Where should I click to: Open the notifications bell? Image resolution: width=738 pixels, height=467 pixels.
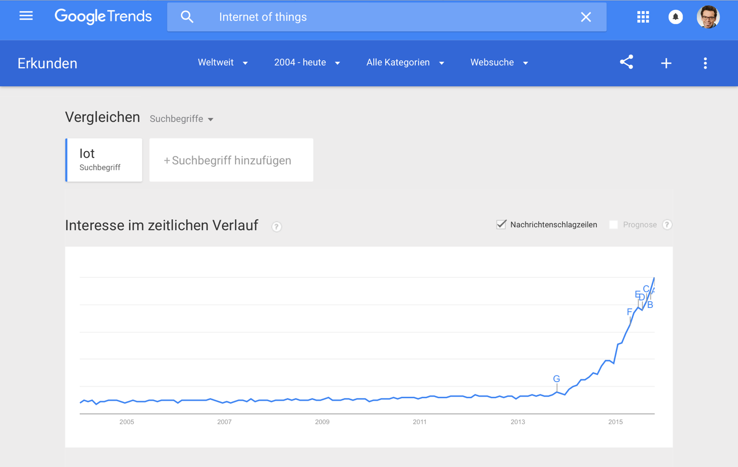point(675,17)
